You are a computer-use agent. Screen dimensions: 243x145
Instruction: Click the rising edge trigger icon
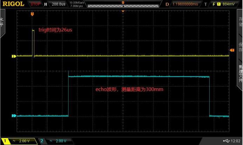click(214, 4)
